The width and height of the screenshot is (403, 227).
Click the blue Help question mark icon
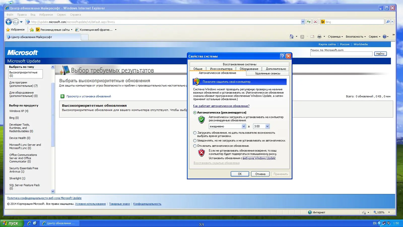click(x=385, y=37)
